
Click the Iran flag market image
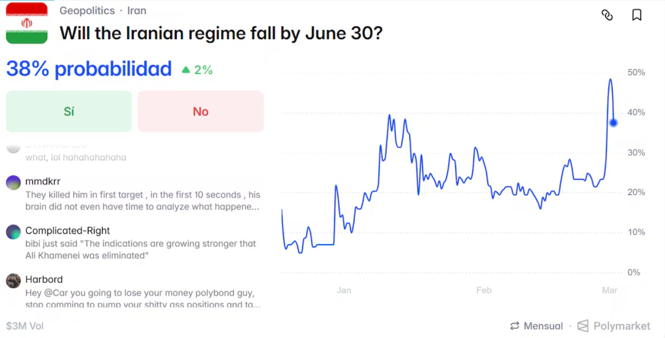[27, 23]
